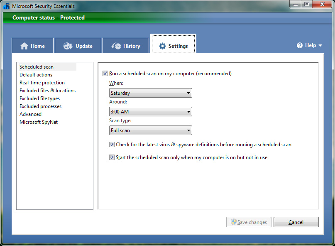The image size is (335, 246).
Task: Click the Settings gear icon
Action: [x=162, y=46]
